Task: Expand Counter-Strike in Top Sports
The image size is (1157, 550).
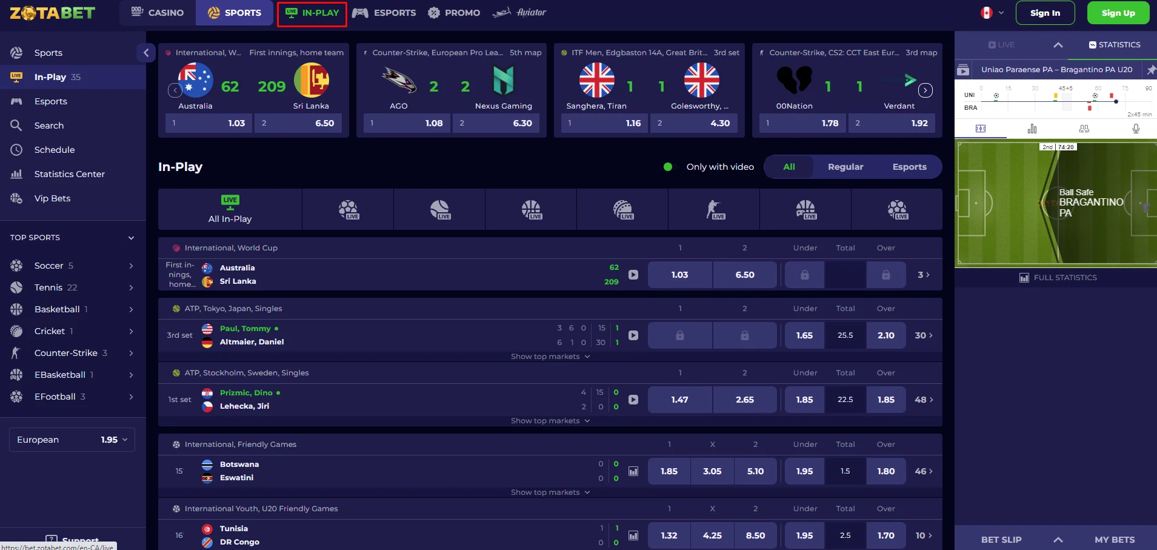Action: tap(131, 353)
